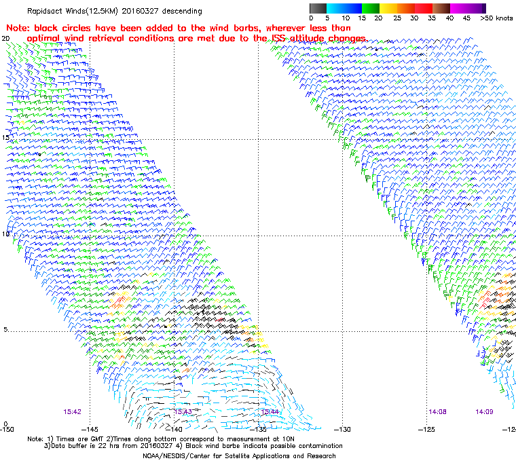Click the longitude label '-125'
Screen dimensions: 516x467
(426, 429)
